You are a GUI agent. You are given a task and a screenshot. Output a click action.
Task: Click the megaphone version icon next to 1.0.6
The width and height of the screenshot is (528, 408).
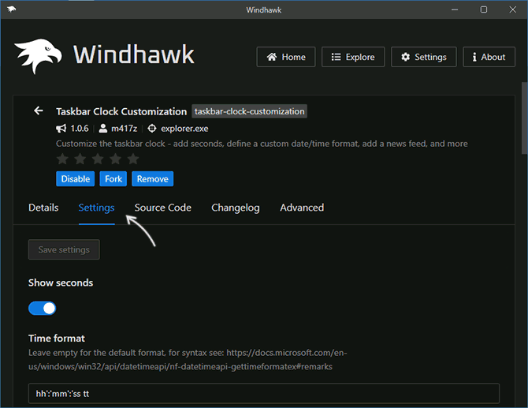point(61,129)
